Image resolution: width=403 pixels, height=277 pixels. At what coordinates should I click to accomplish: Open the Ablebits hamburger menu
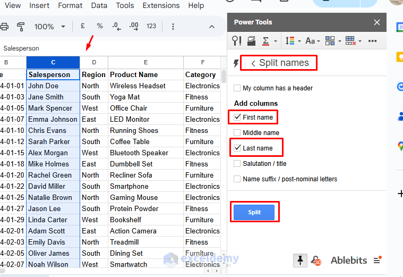(377, 261)
